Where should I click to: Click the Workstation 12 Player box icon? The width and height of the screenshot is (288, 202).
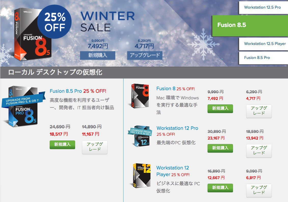pyautogui.click(x=141, y=176)
